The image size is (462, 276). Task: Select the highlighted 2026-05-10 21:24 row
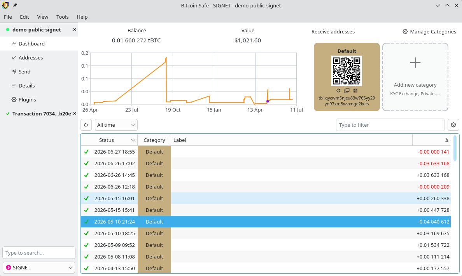point(266,222)
